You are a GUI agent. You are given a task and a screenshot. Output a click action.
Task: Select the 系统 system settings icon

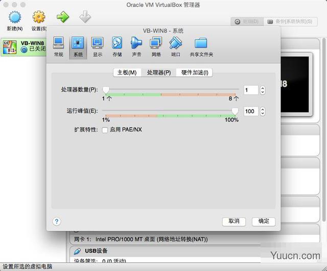coord(78,43)
